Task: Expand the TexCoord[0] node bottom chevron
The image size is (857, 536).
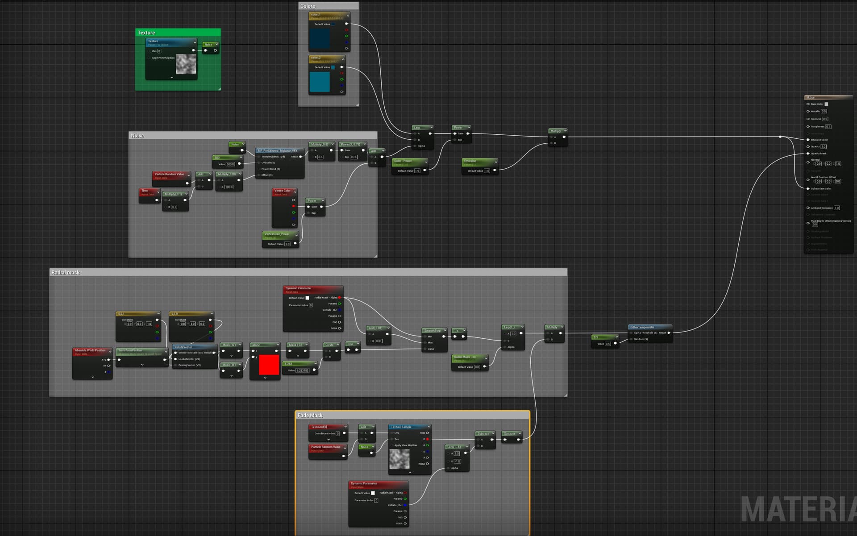Action: [x=329, y=440]
